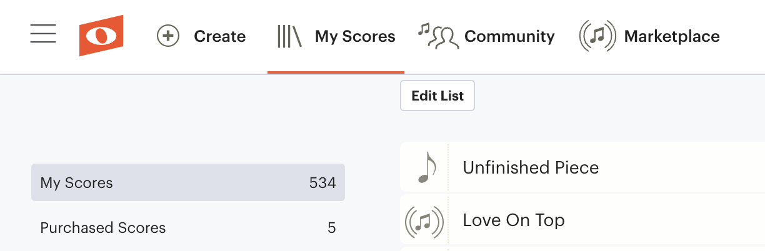Screen dimensions: 765x251
Task: Open the Love On Top score title
Action: pos(514,220)
